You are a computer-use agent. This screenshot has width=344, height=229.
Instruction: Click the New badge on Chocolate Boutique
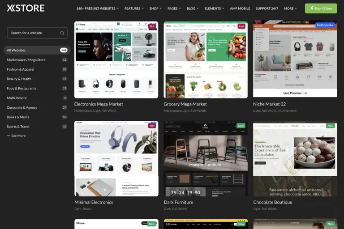331,126
